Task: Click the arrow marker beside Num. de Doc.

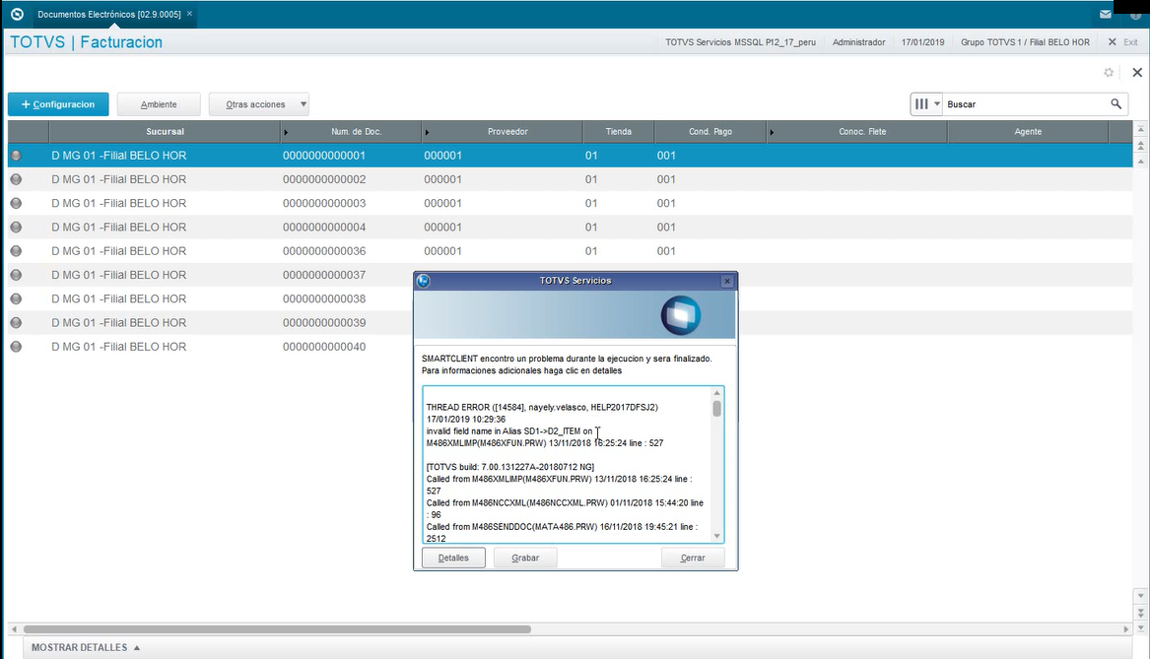Action: pos(286,133)
